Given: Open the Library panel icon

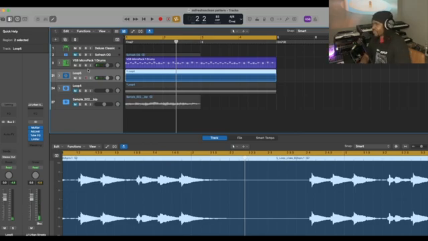Looking at the screenshot, I should tap(3, 19).
